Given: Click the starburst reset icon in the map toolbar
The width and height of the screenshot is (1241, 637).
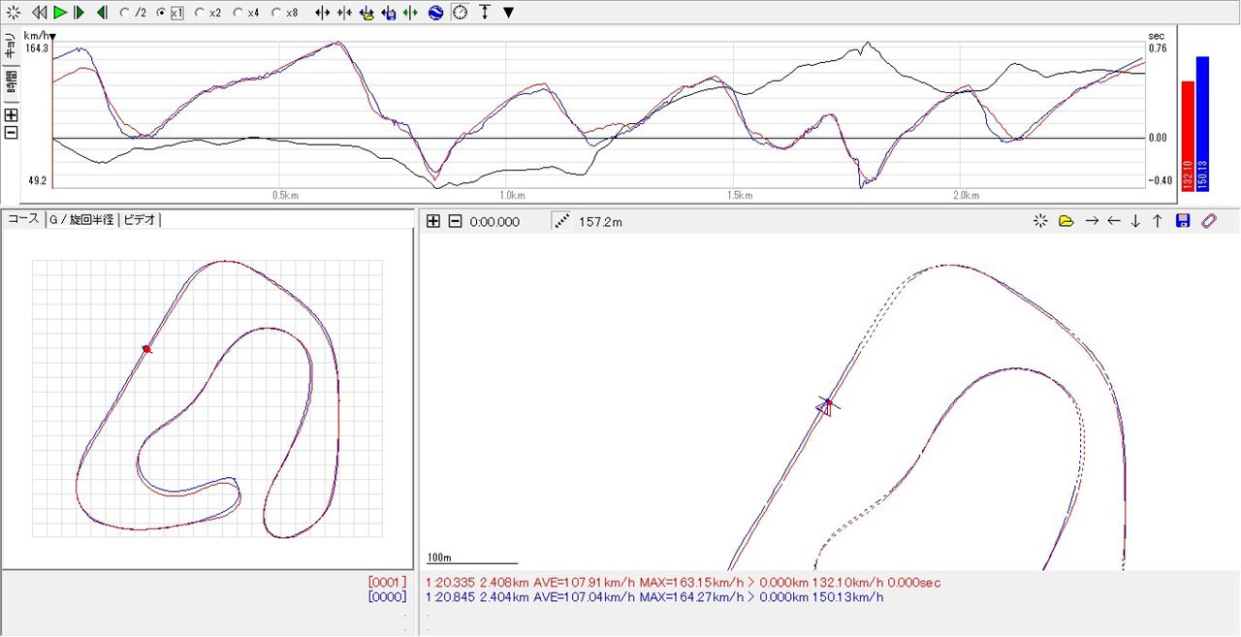Looking at the screenshot, I should click(1040, 221).
